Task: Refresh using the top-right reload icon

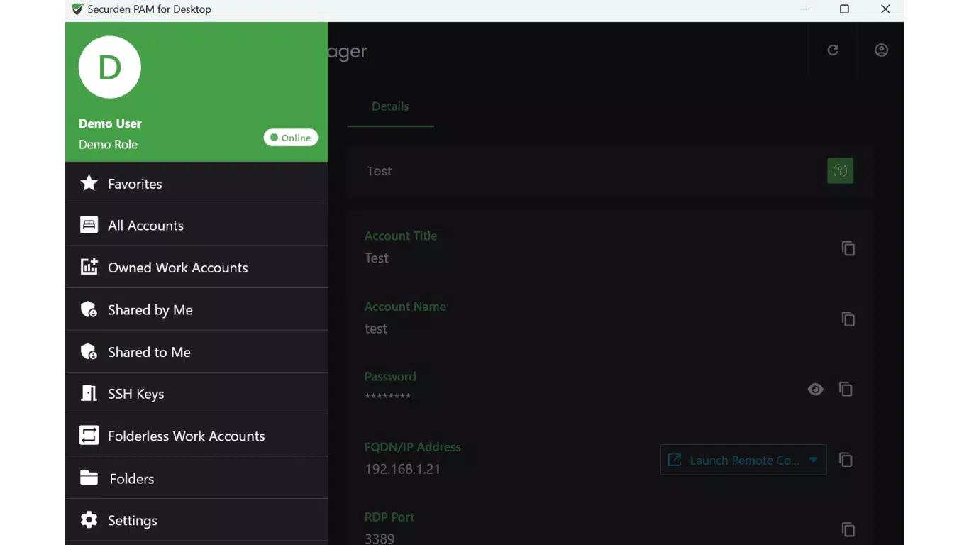Action: coord(833,50)
